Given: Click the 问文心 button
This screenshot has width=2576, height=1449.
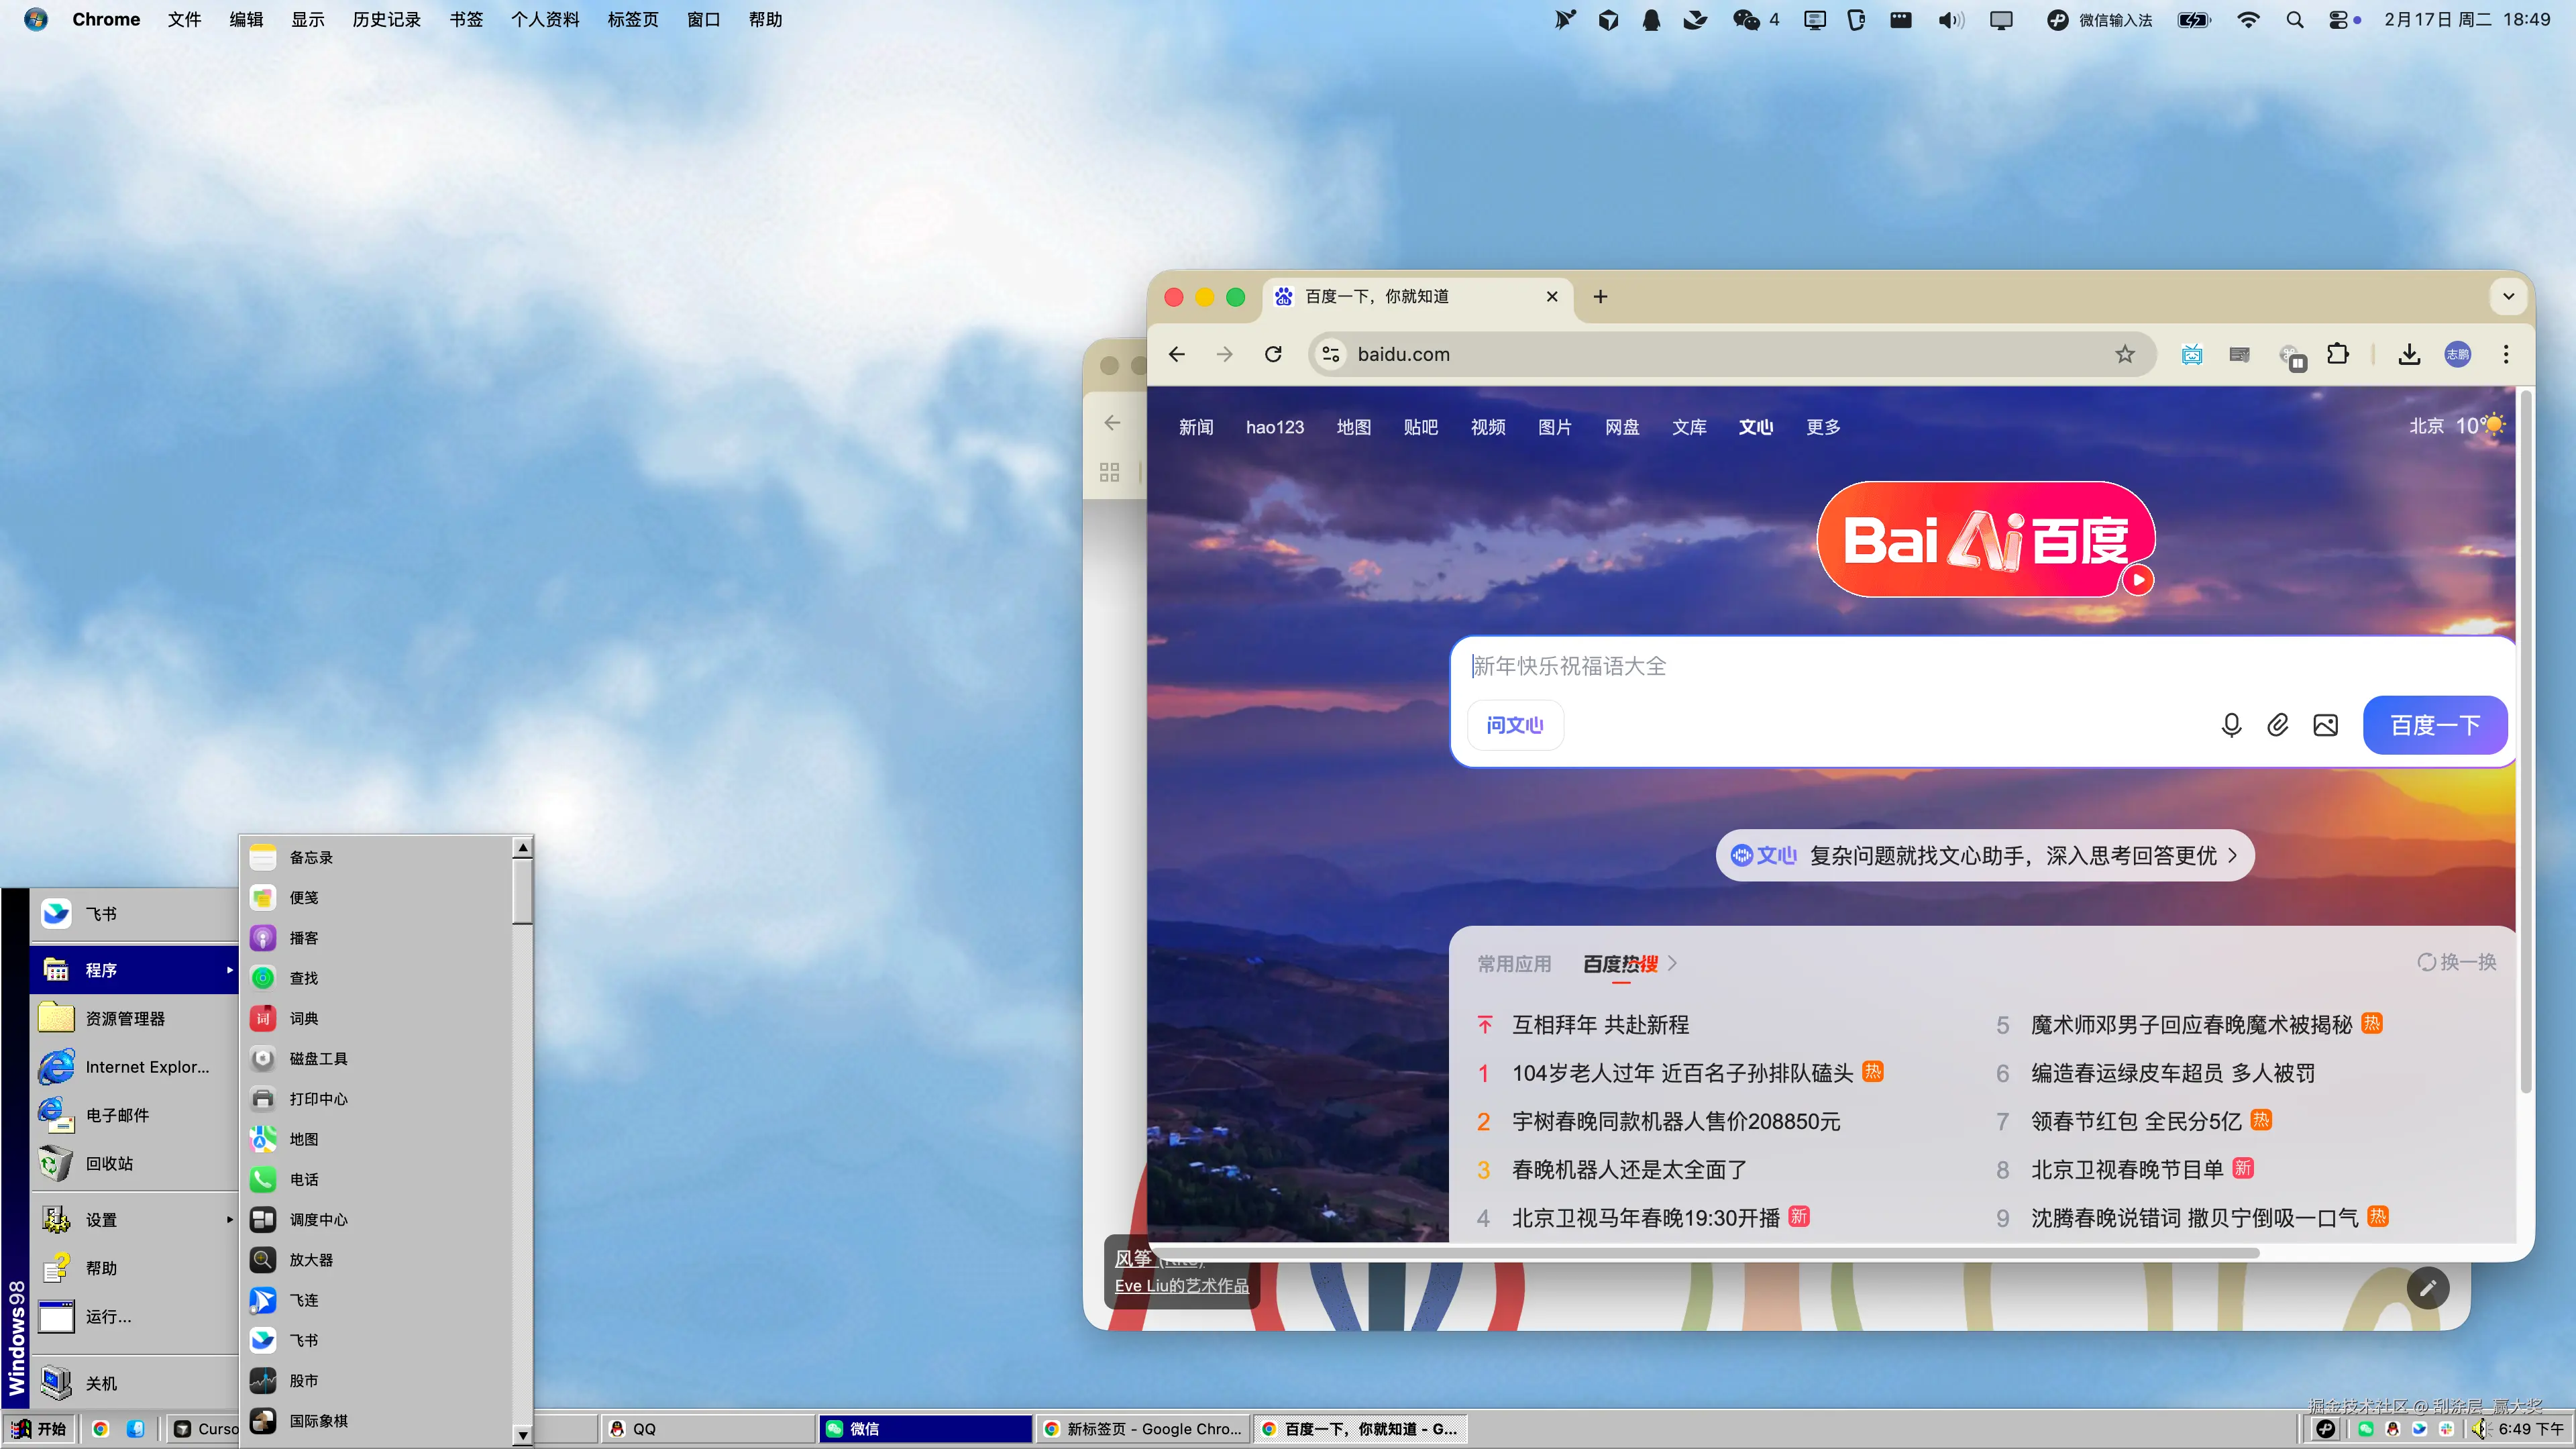Looking at the screenshot, I should pos(1514,725).
